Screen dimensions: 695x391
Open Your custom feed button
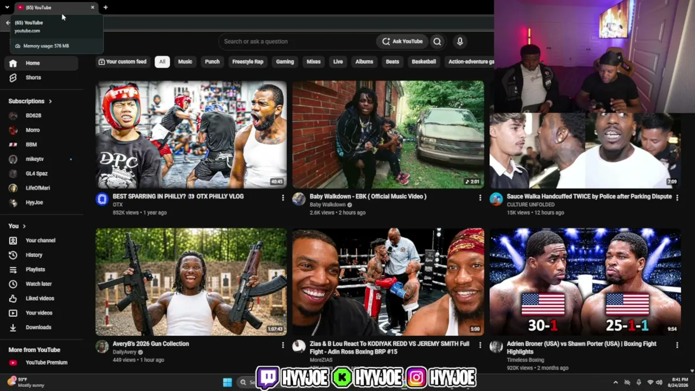122,62
